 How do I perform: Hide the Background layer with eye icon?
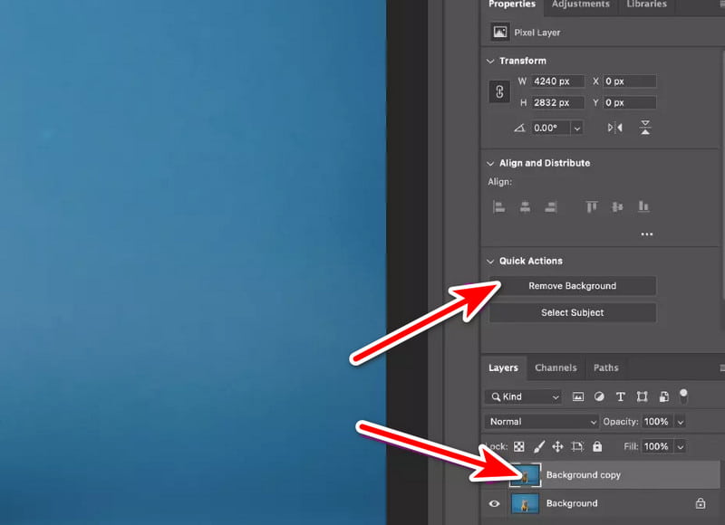click(x=495, y=503)
